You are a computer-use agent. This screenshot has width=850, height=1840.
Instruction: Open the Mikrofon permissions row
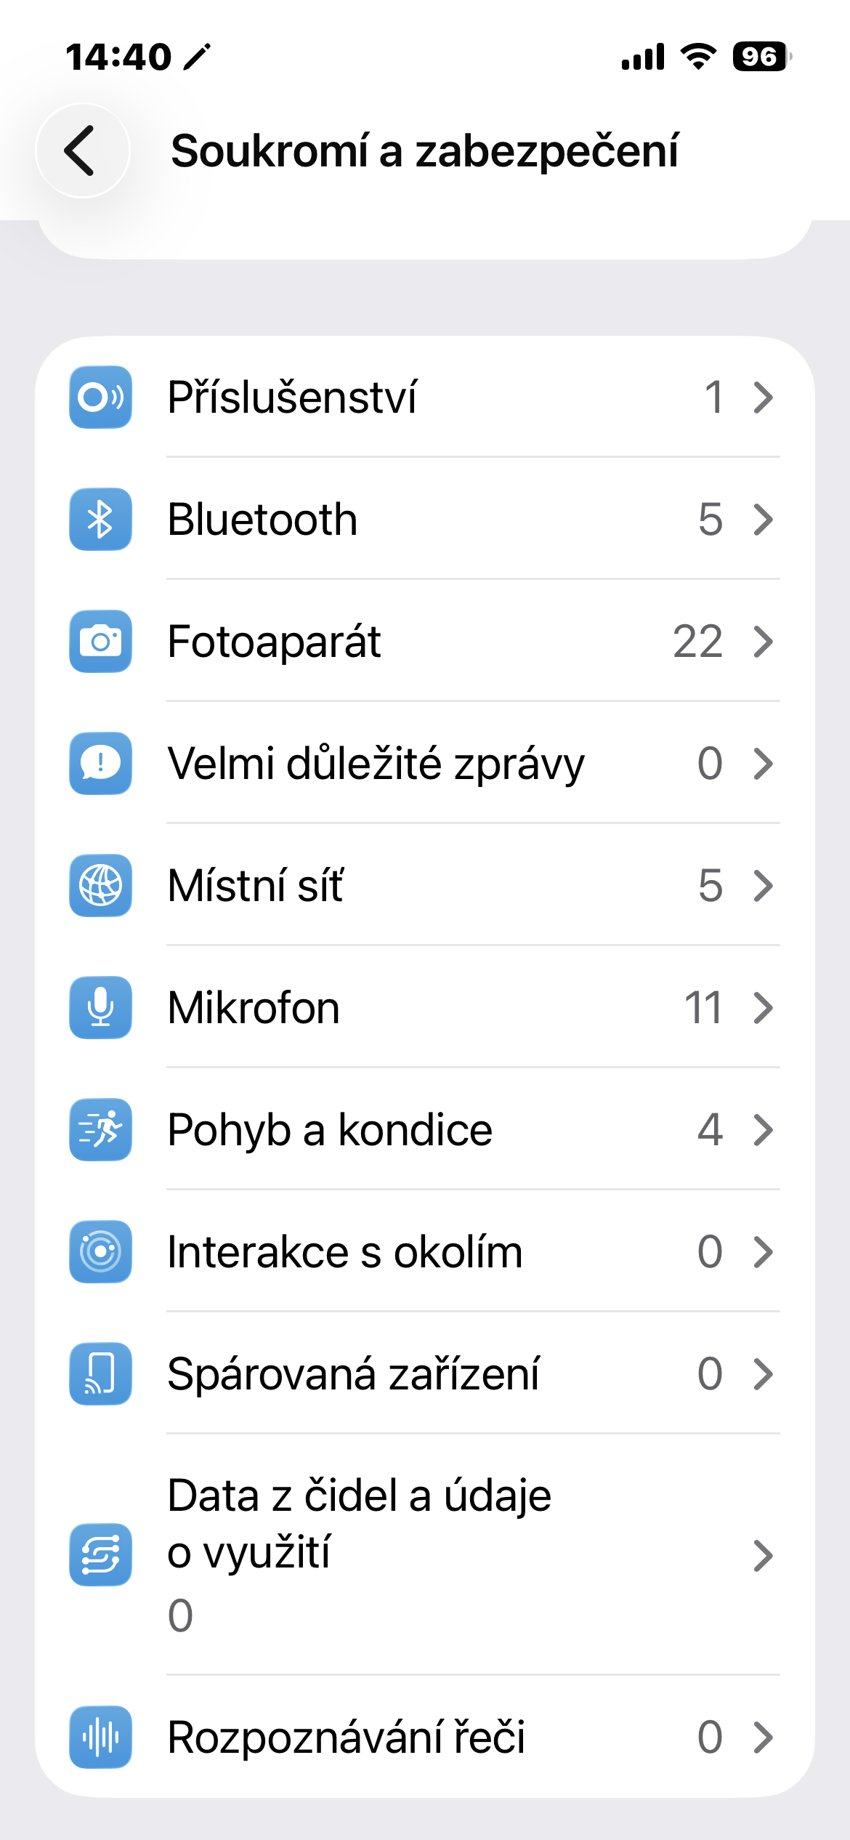436,1008
